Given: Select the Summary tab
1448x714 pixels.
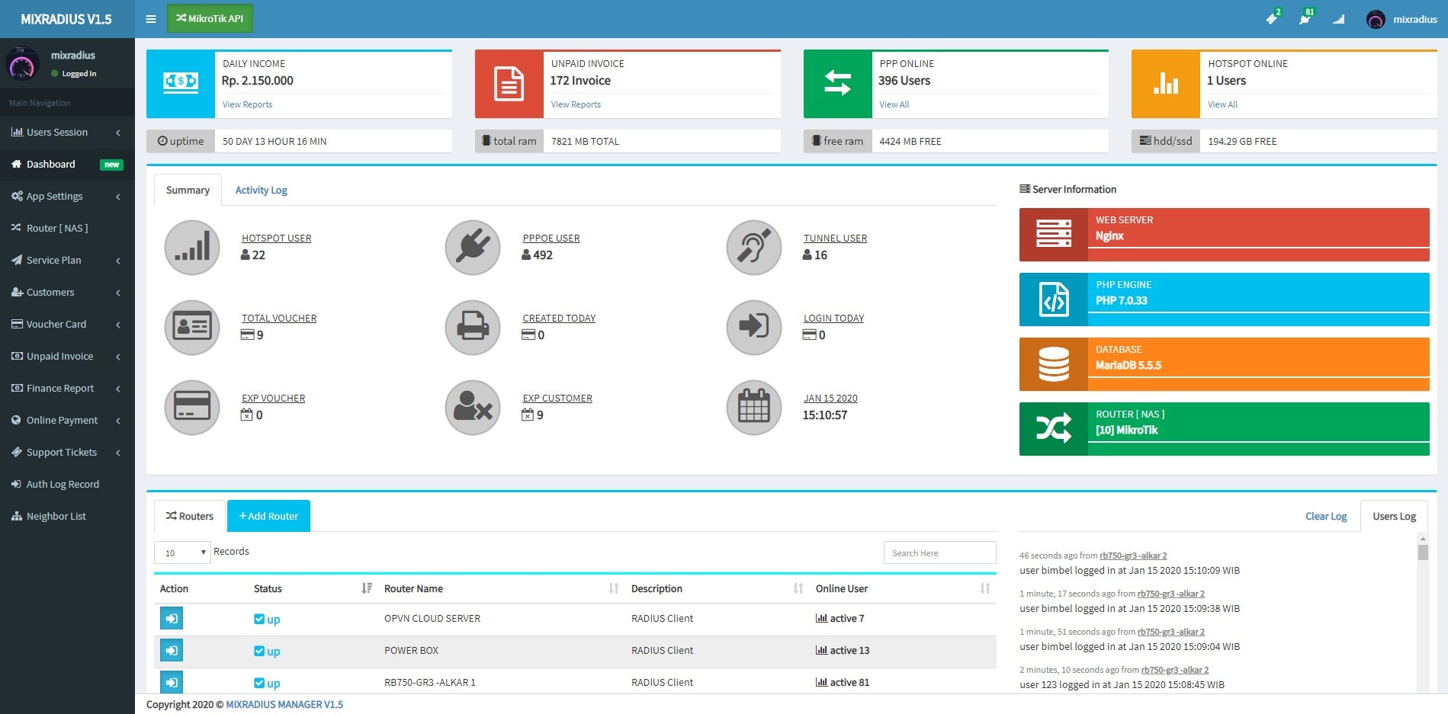Looking at the screenshot, I should coord(188,190).
